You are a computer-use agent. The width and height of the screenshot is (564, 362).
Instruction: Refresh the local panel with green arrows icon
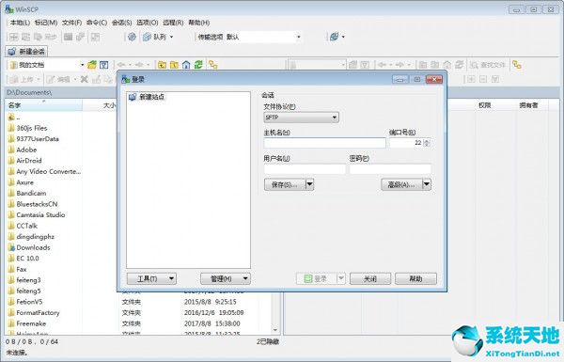point(198,65)
